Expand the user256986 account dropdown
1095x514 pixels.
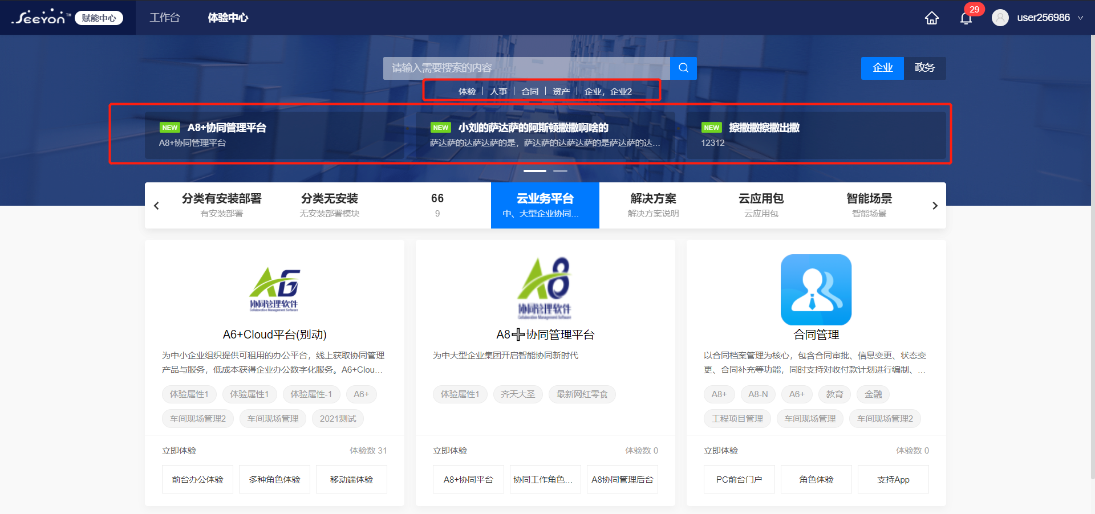point(1081,18)
